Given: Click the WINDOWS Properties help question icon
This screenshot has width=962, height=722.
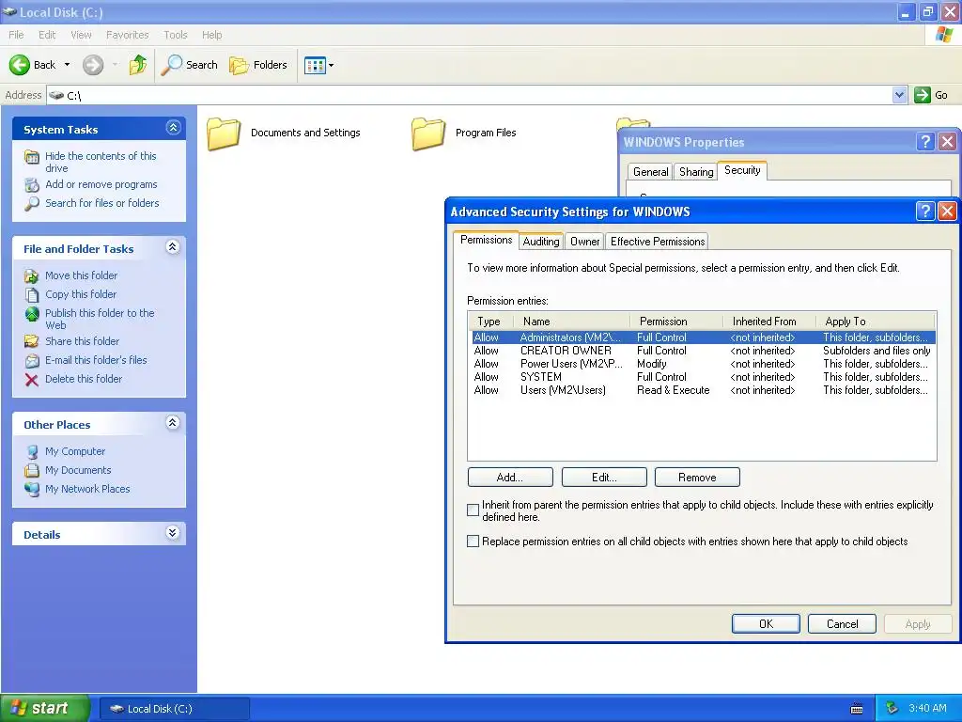Looking at the screenshot, I should point(925,142).
